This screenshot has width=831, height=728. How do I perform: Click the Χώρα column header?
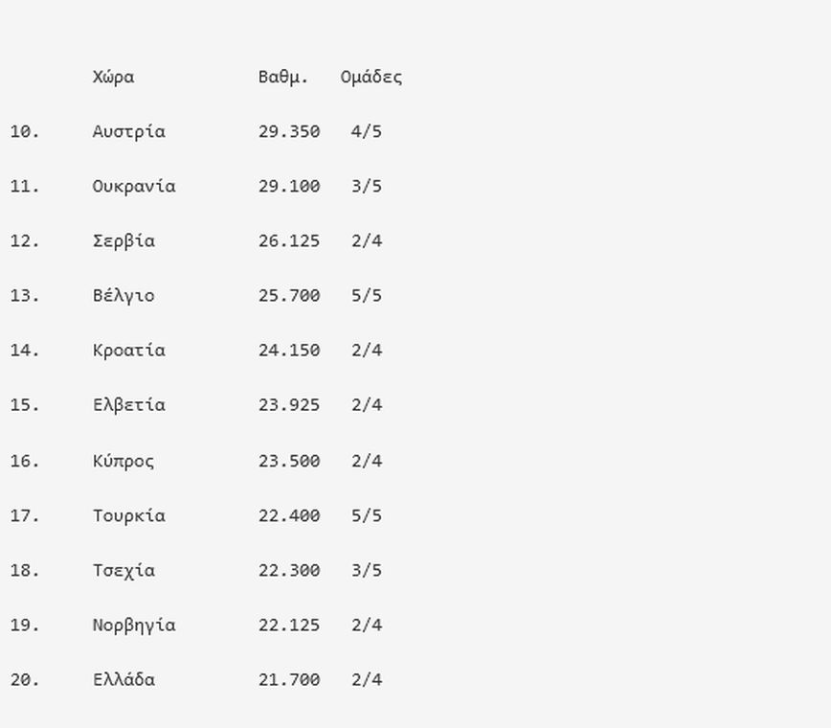113,78
